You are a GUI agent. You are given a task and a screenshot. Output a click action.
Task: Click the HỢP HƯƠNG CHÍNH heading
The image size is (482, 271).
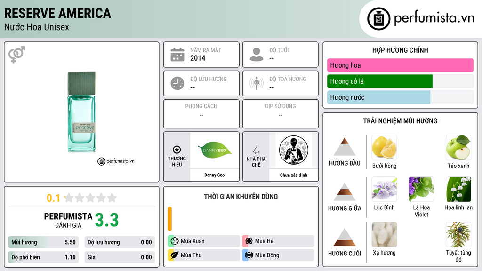[x=400, y=50]
